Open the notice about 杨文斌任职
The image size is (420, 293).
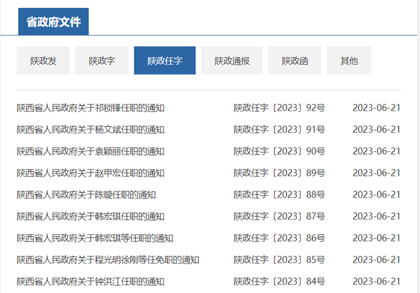91,130
